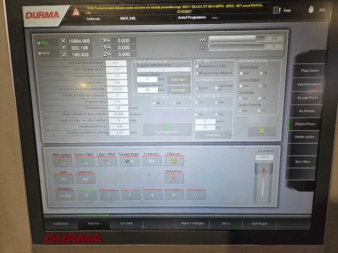338x253 pixels.
Task: Set Auto Kerf detectie to Uit
Action: (196, 102)
